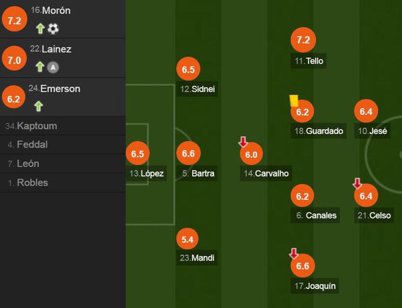Click the green substitution arrow under Emerson
This screenshot has height=308, width=402.
tap(38, 106)
